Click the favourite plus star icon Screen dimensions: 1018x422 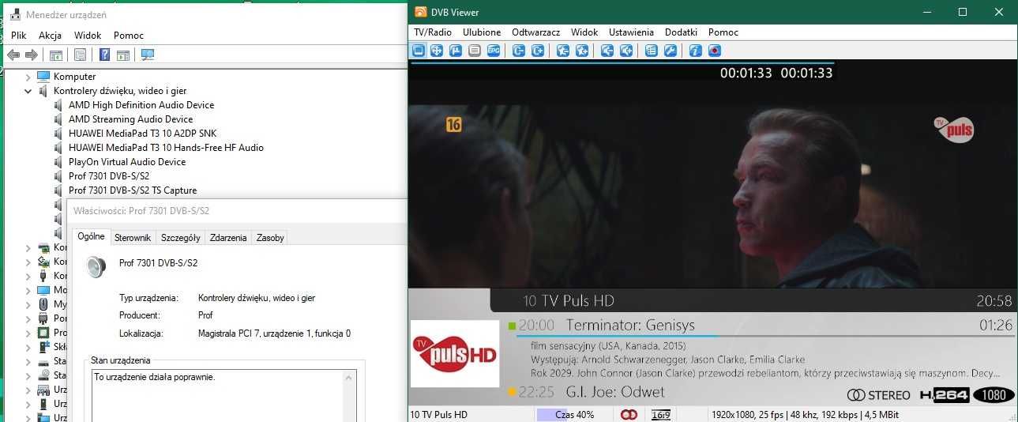[x=582, y=51]
